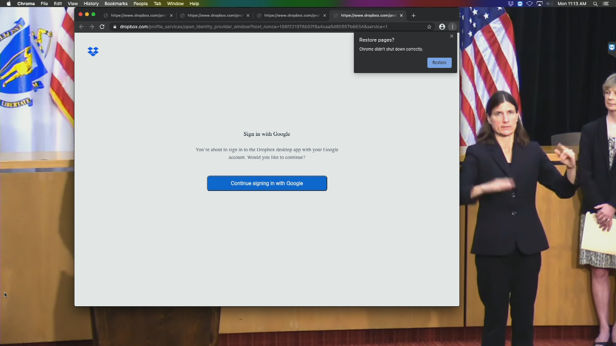Open the Tab menu in menu bar
Viewport: 616px width, 346px height.
click(157, 4)
